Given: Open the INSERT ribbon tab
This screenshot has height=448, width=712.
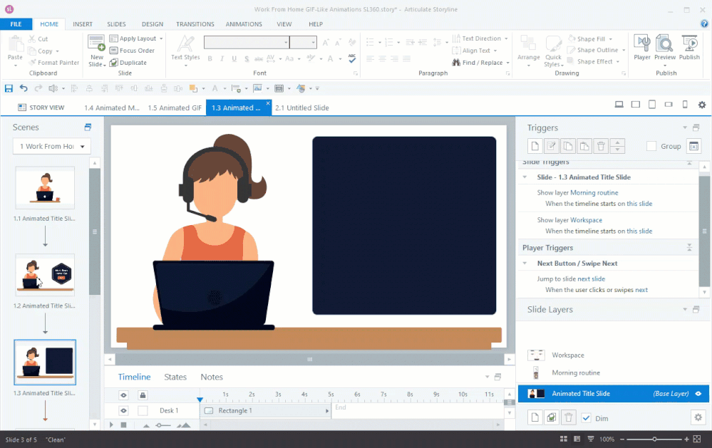Looking at the screenshot, I should coord(83,24).
